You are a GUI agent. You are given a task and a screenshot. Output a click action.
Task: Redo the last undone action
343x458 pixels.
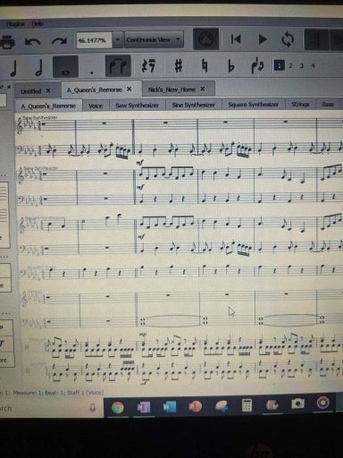(59, 41)
